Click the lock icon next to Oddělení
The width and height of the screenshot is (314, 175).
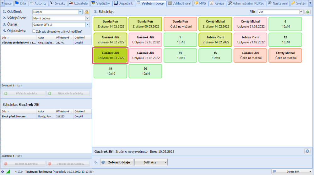coord(86,12)
